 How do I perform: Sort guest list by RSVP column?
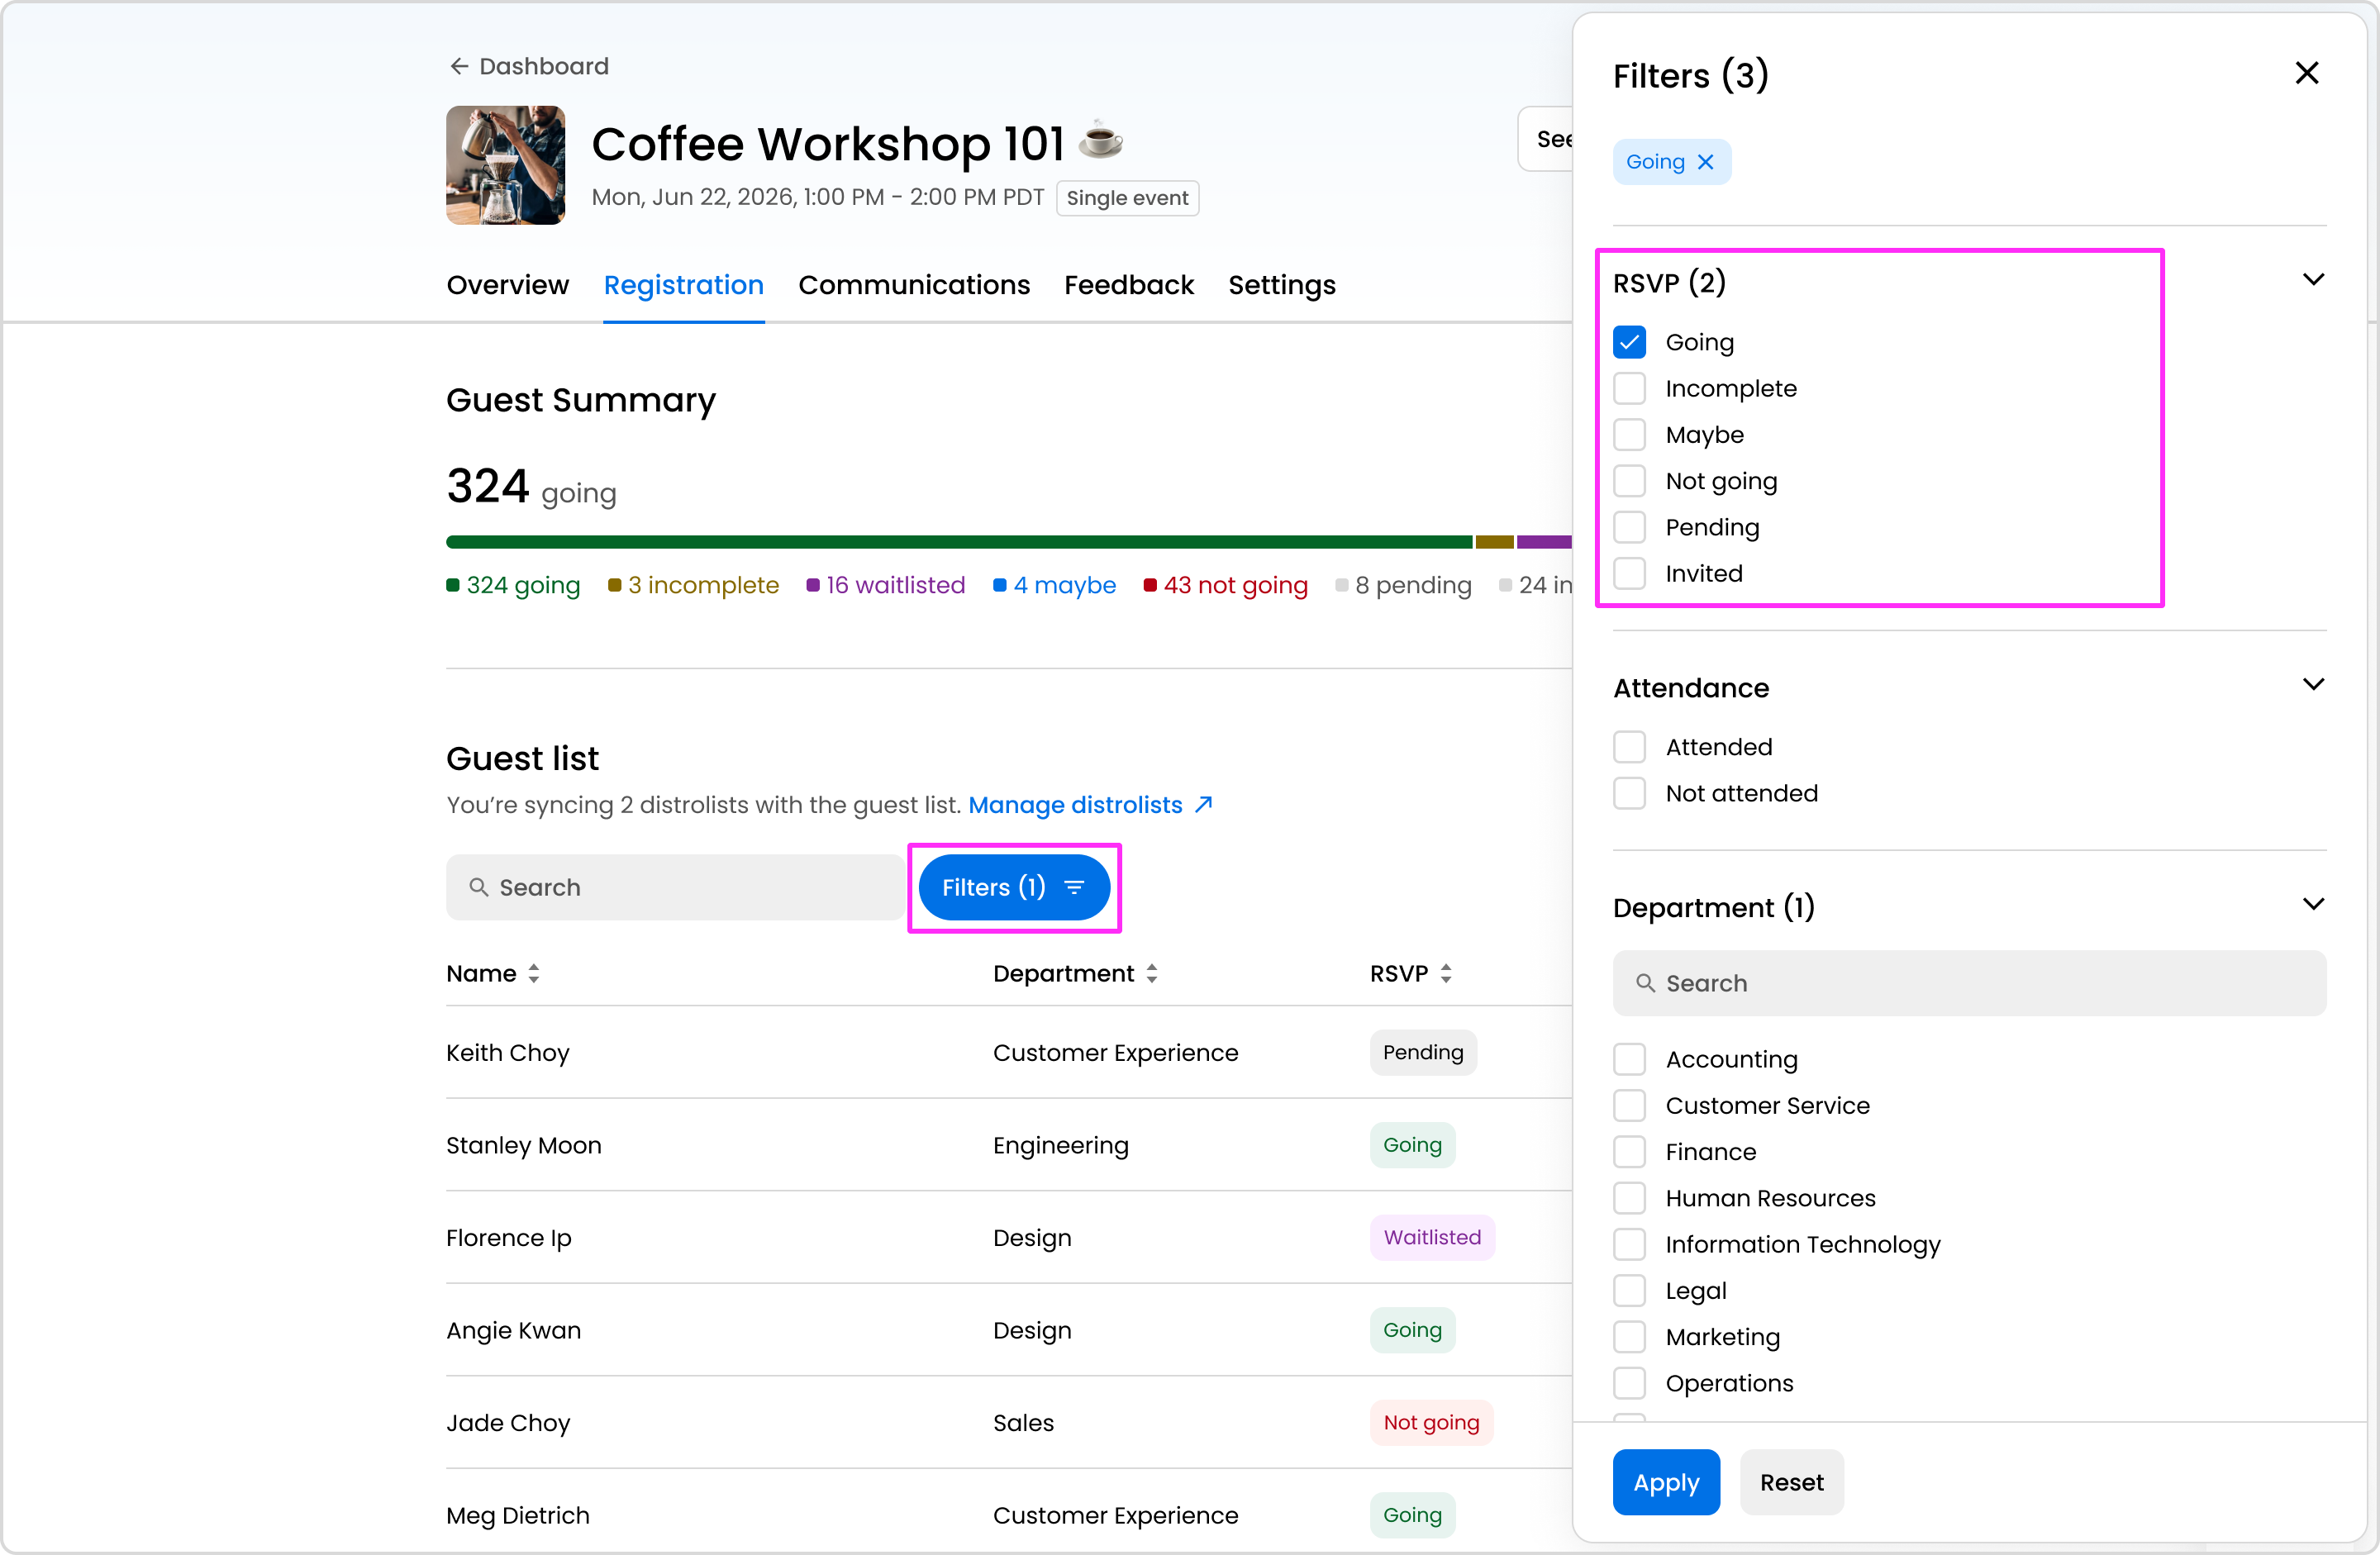(x=1445, y=973)
